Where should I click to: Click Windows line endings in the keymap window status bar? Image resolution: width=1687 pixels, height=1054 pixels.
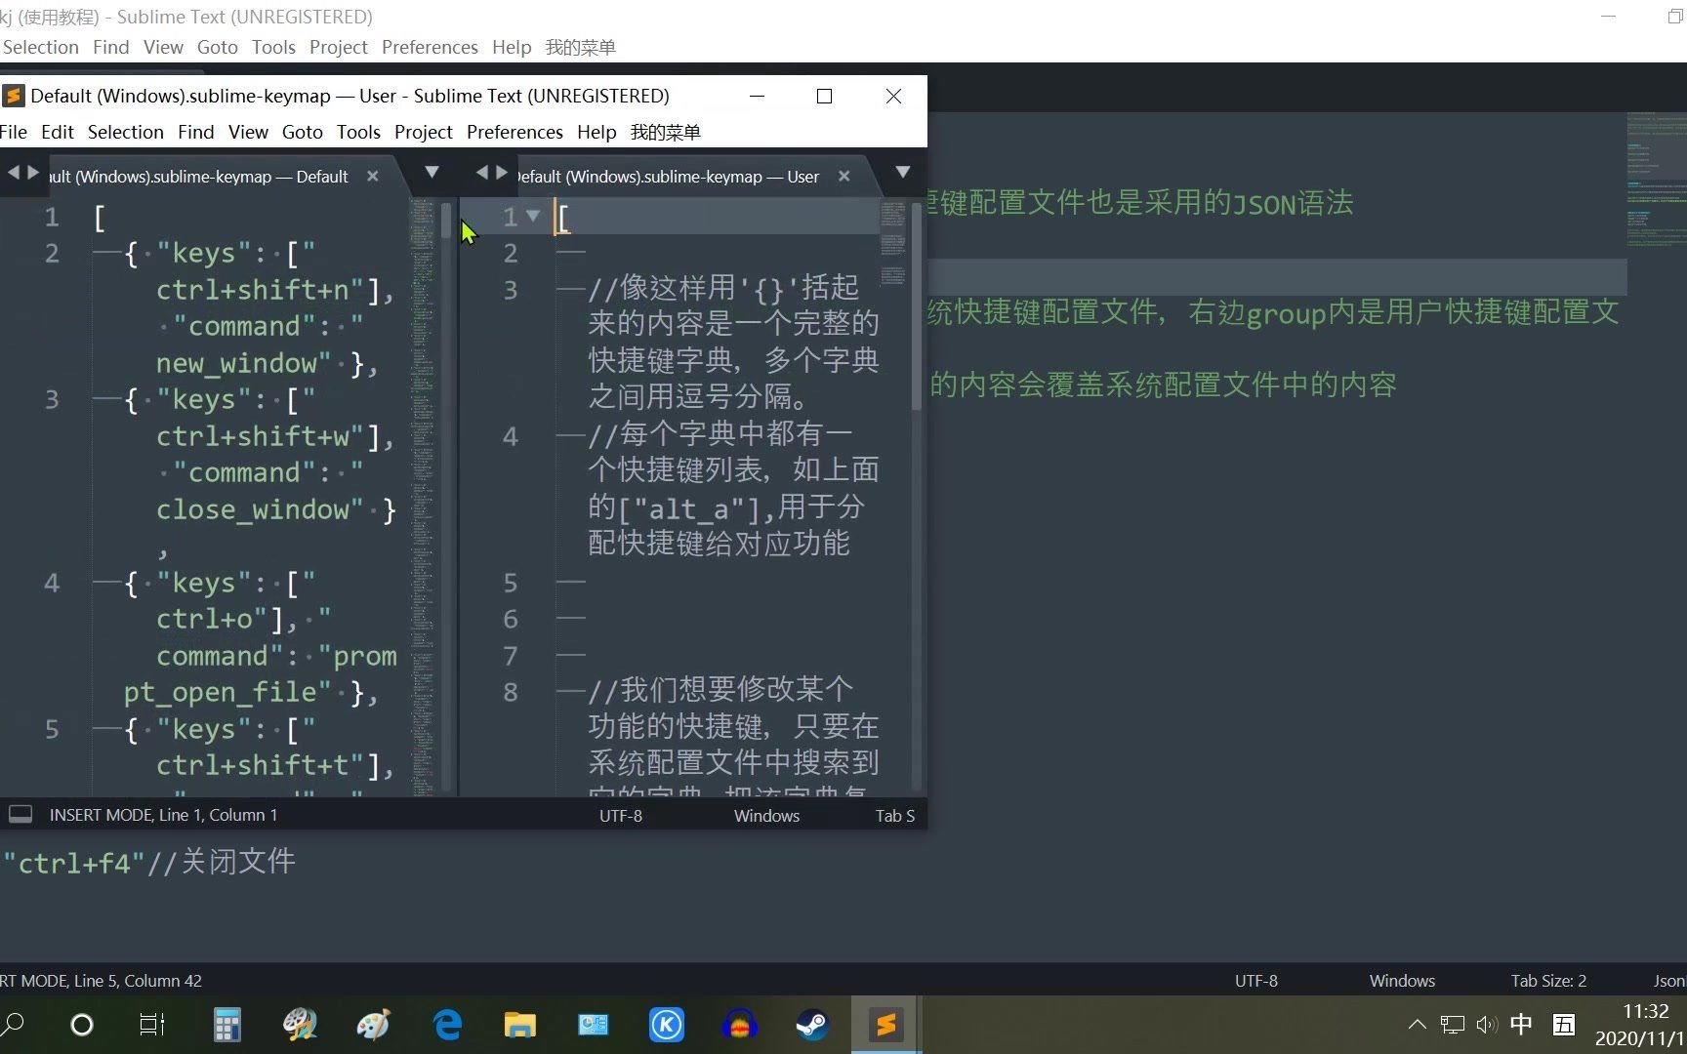[766, 816]
